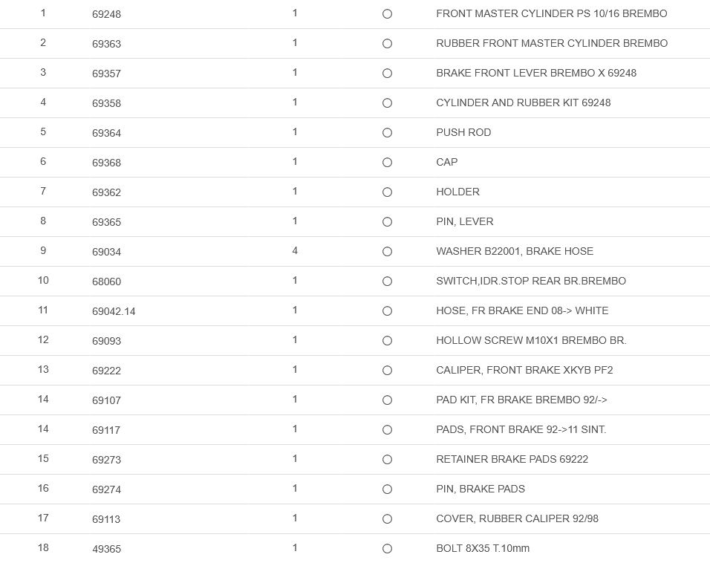Select the circle for BOLT 8X35 row
The width and height of the screenshot is (710, 563).
point(387,549)
